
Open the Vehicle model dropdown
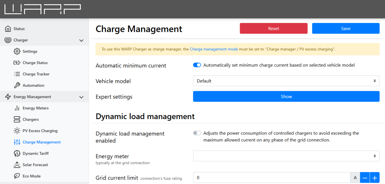click(286, 81)
